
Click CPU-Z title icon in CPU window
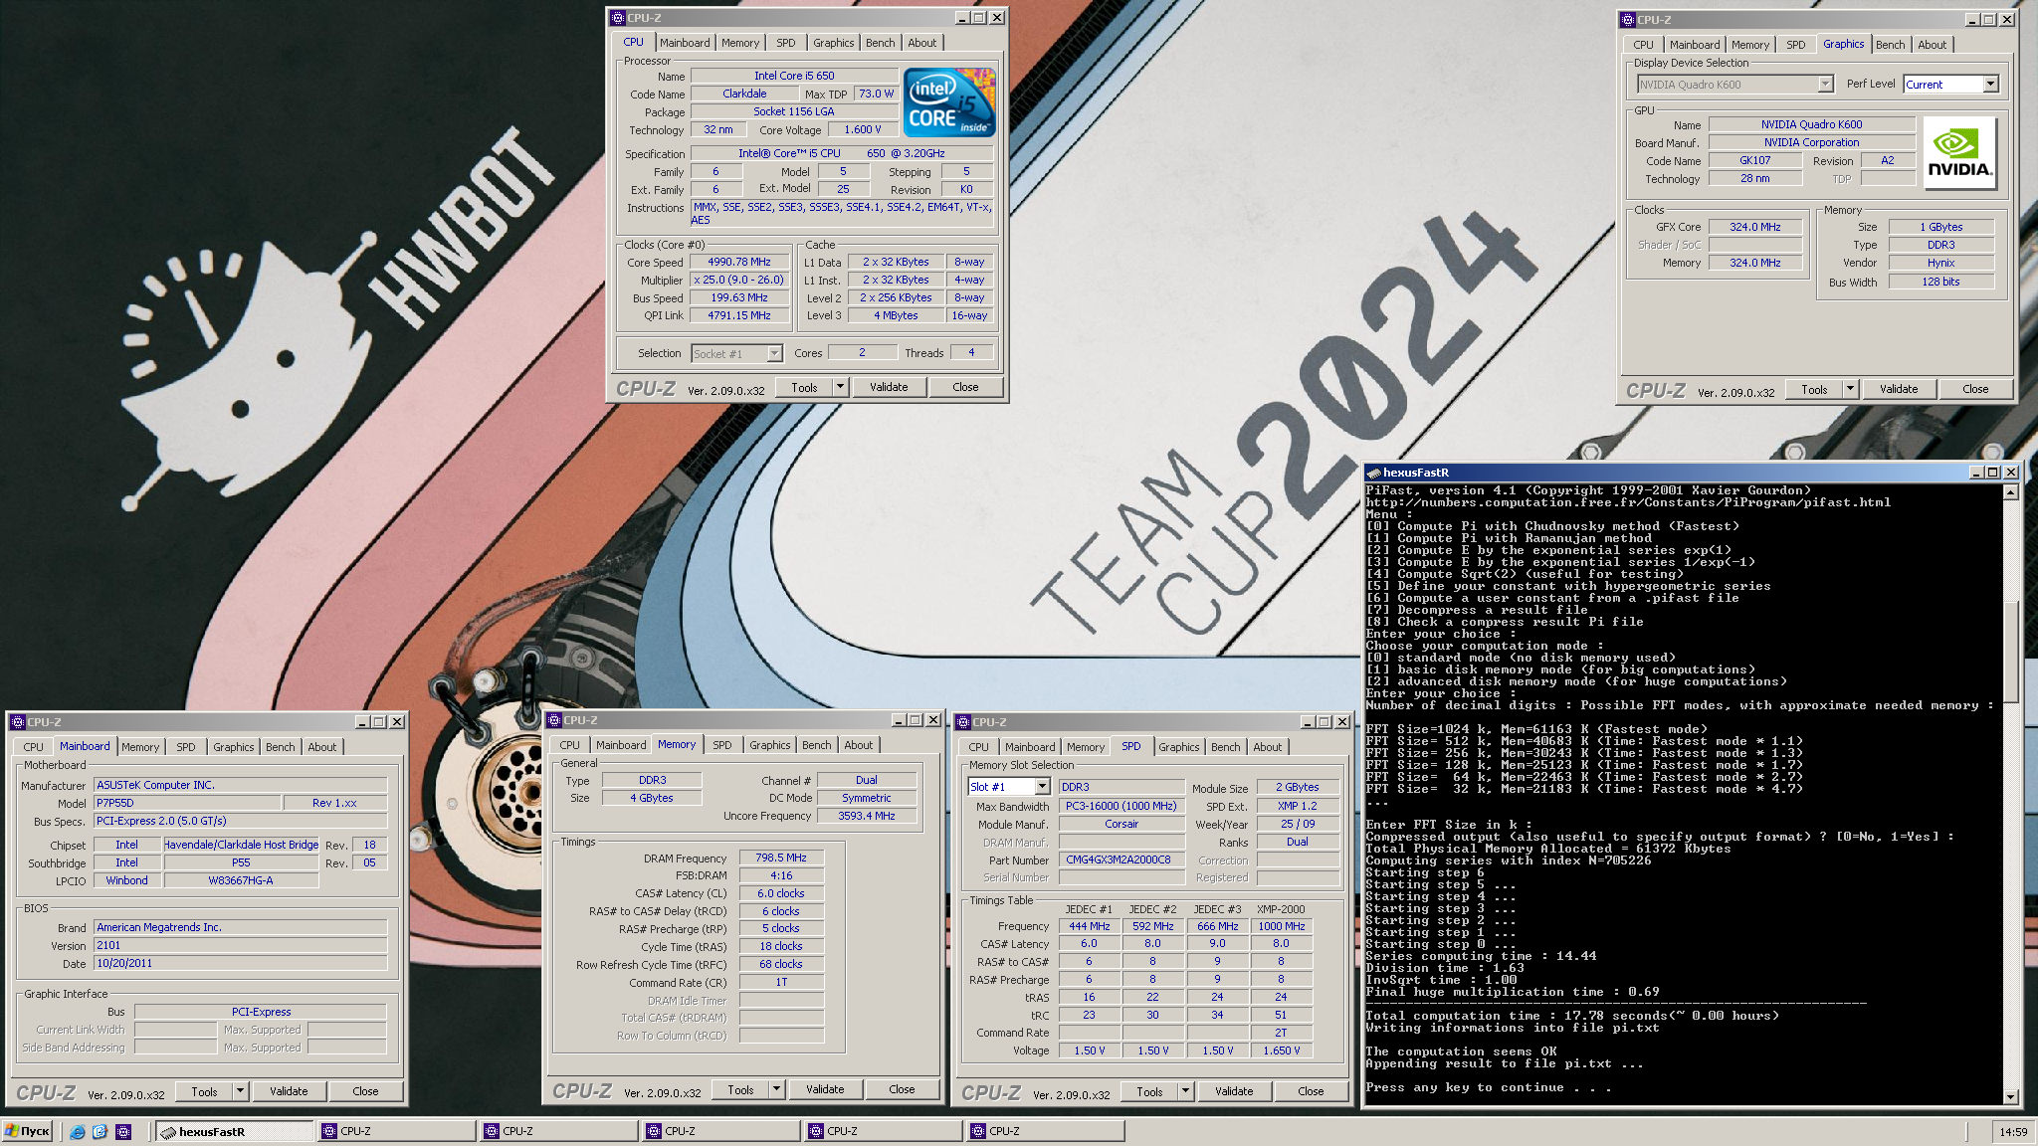tap(617, 18)
